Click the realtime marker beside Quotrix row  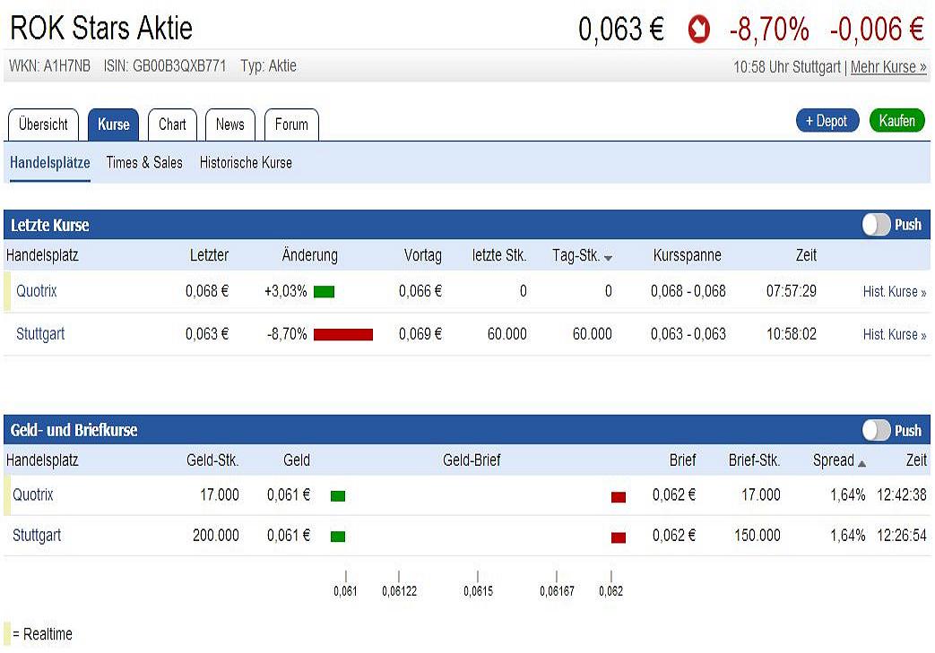pos(7,290)
